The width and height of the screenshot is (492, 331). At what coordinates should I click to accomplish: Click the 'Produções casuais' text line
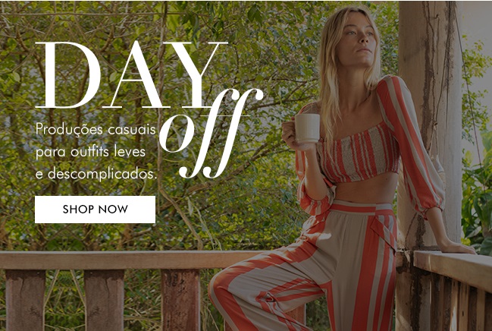tap(96, 130)
